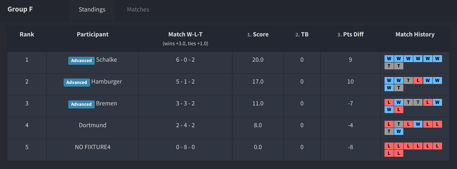457x169 pixels.
Task: Click Schalke's first gray T history badge
Action: tap(389, 66)
